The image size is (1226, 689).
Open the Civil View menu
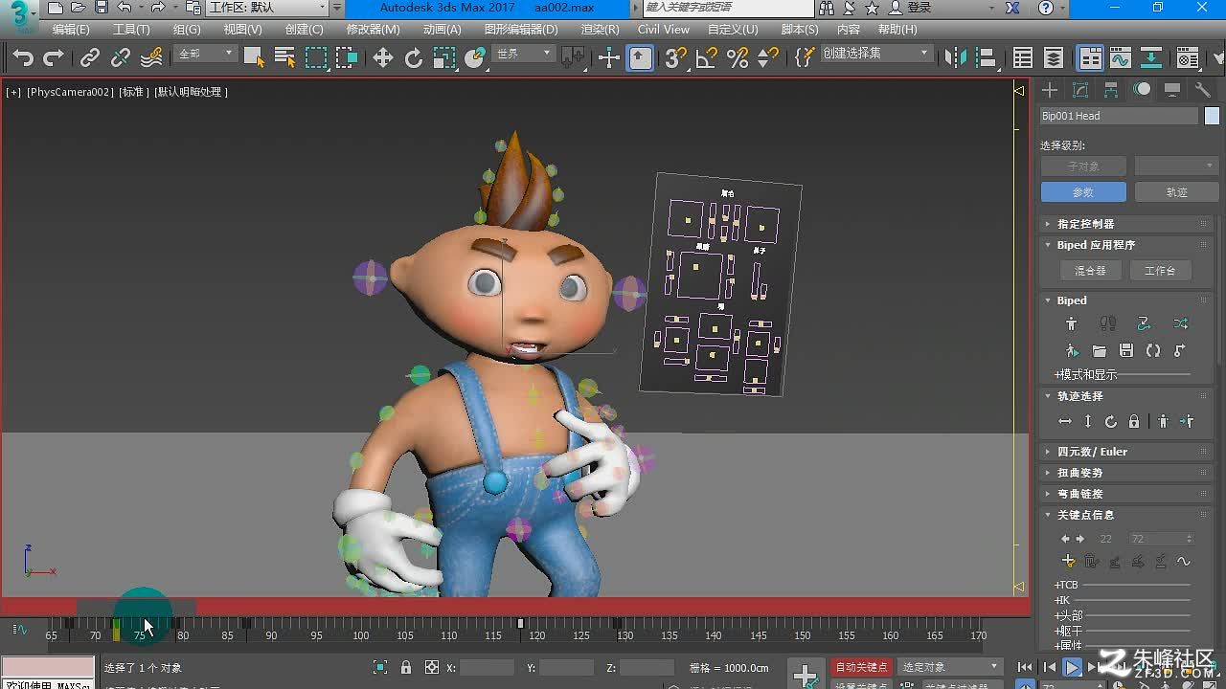tap(664, 30)
